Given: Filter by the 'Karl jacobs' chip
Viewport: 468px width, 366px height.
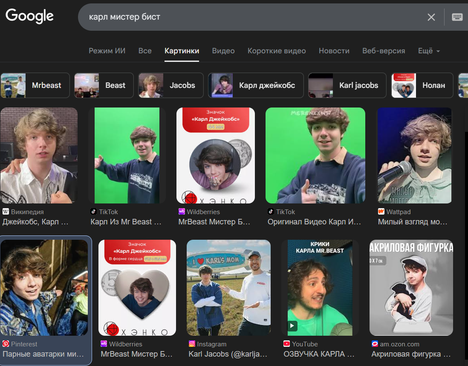Looking at the screenshot, I should pos(347,85).
